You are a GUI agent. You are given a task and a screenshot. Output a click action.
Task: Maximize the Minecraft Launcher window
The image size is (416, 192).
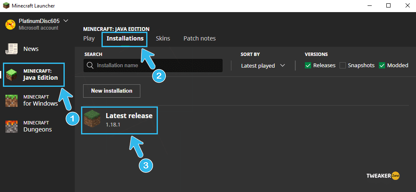tap(388, 5)
